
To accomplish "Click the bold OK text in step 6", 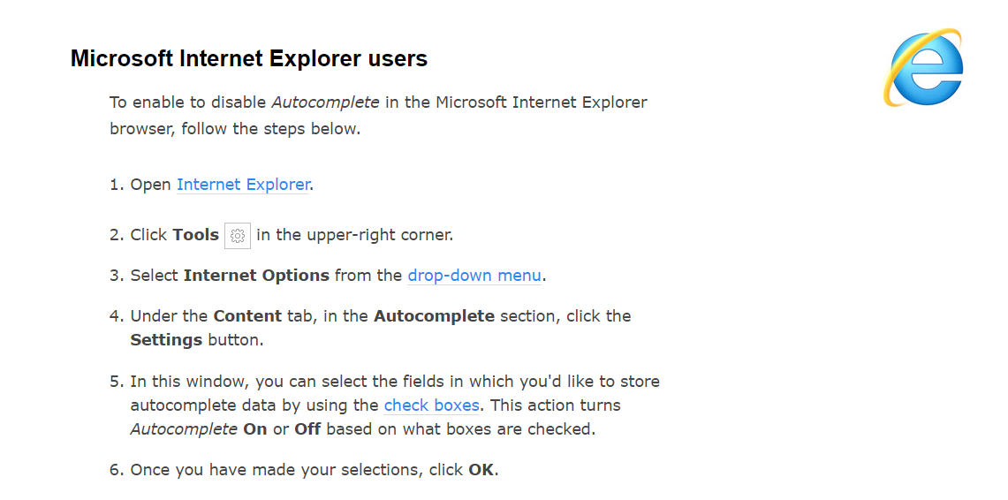I will (481, 470).
